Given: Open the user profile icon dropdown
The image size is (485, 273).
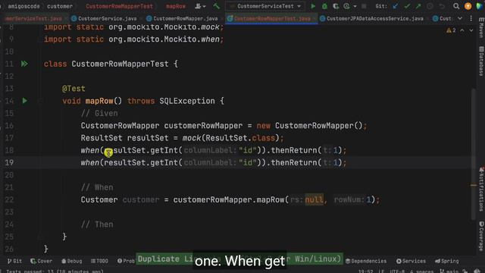Looking at the screenshot, I should tap(200, 6).
